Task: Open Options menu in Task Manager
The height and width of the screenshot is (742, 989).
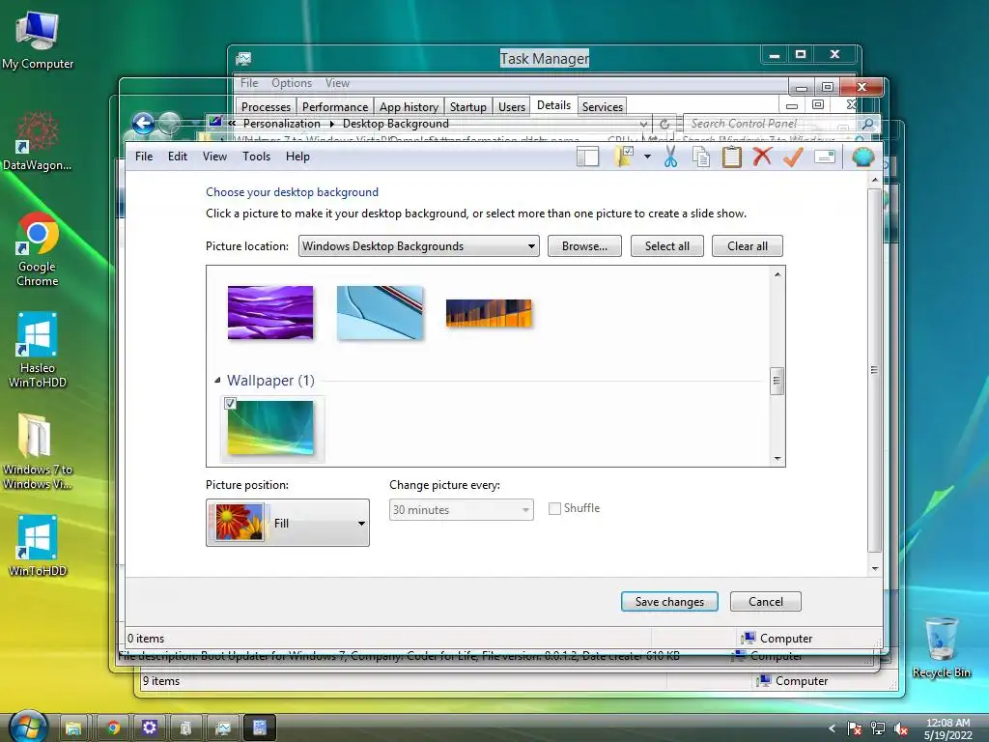Action: pyautogui.click(x=292, y=83)
